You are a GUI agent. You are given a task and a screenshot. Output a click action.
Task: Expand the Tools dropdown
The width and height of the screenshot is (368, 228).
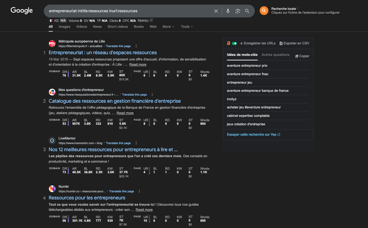[186, 26]
